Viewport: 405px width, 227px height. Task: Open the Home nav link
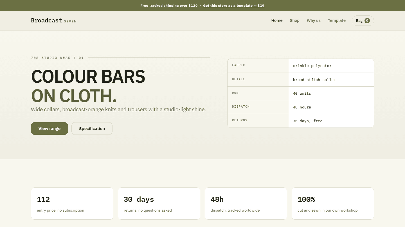click(x=277, y=20)
